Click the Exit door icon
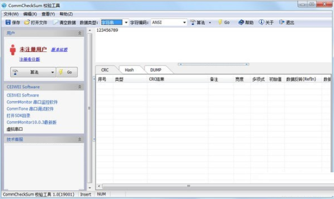 pyautogui.click(x=282, y=22)
